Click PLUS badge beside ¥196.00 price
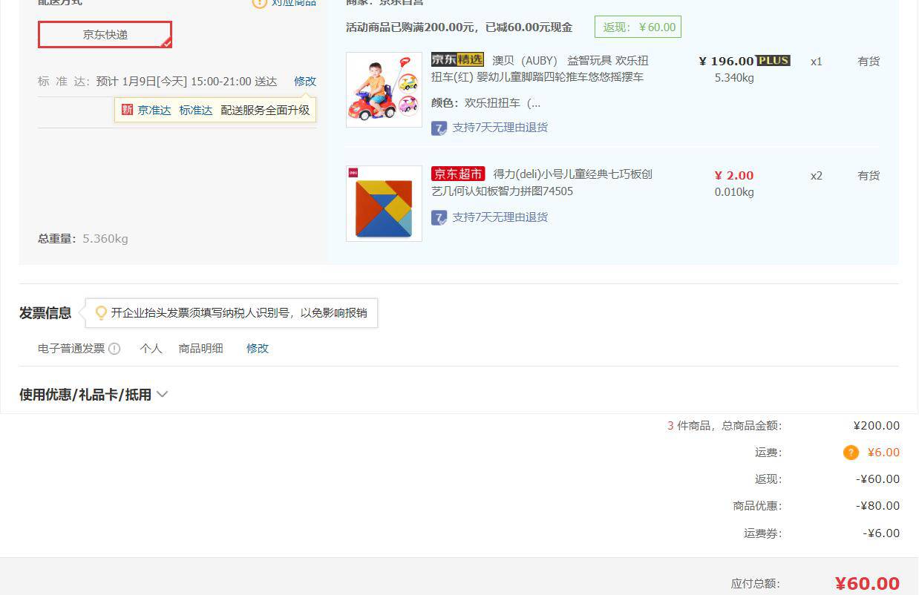The width and height of the screenshot is (919, 595). (x=774, y=61)
